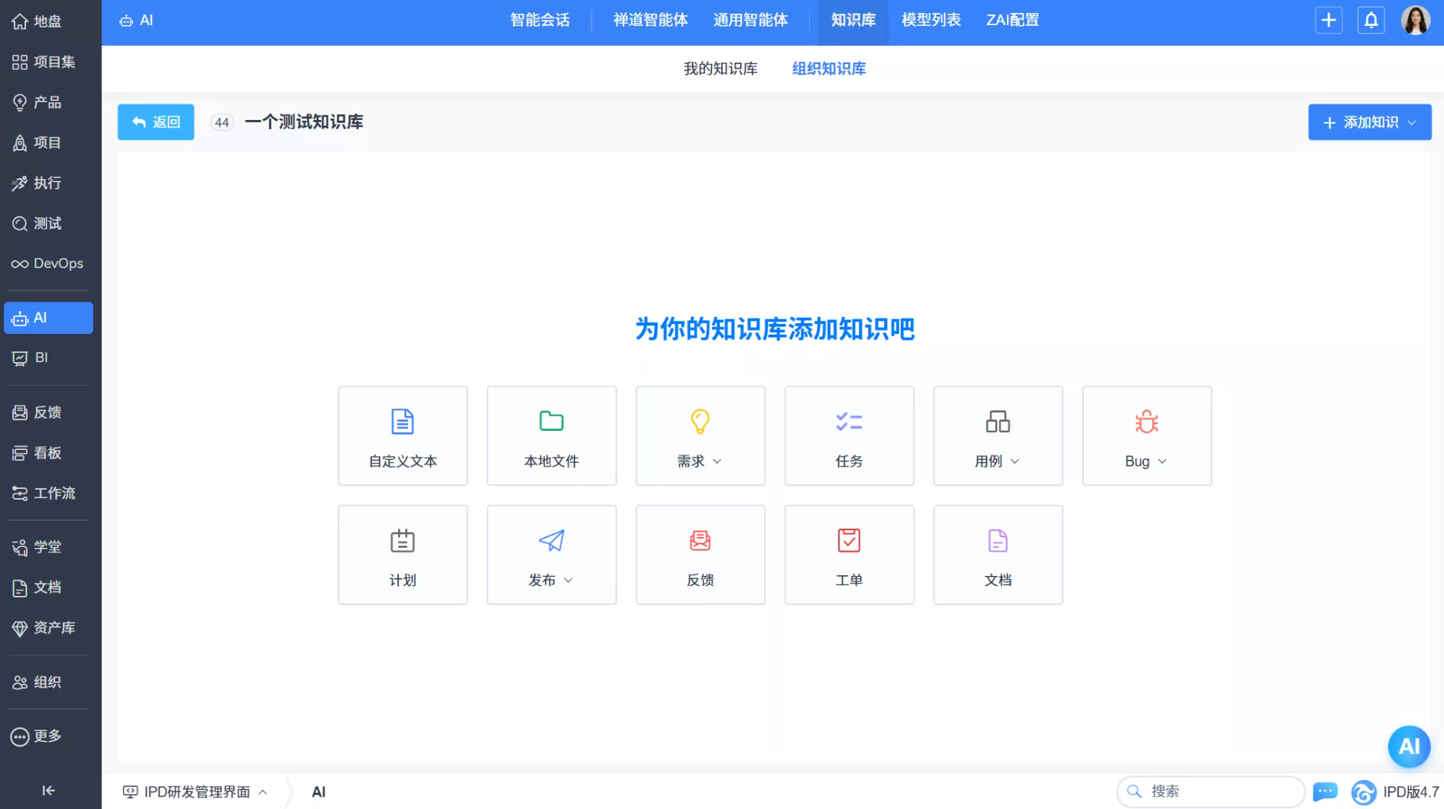The width and height of the screenshot is (1444, 809).
Task: Open the 模型列表 menu item
Action: point(931,20)
